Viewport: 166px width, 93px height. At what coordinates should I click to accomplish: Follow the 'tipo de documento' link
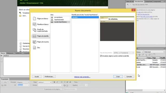[143, 14]
